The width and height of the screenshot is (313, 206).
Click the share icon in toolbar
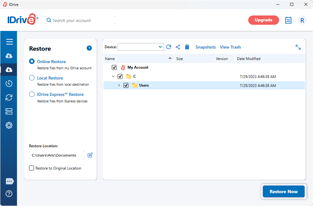[x=178, y=47]
